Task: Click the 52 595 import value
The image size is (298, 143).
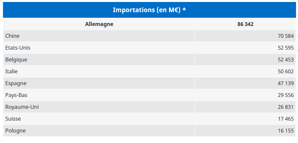Action: click(x=285, y=48)
